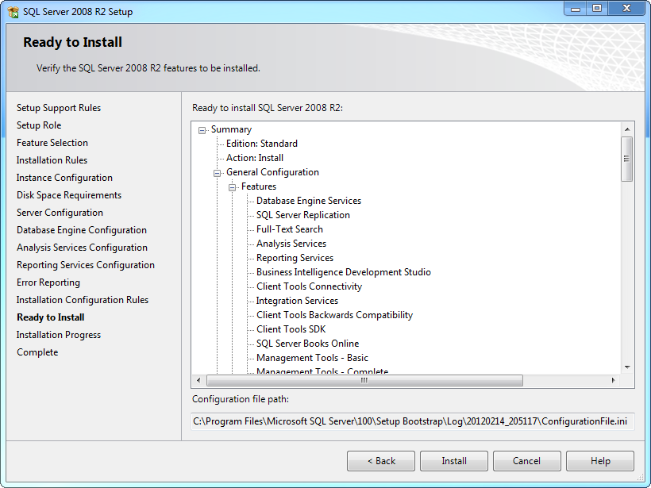Click the Back button to return
Viewport: 651px width, 488px height.
point(380,460)
